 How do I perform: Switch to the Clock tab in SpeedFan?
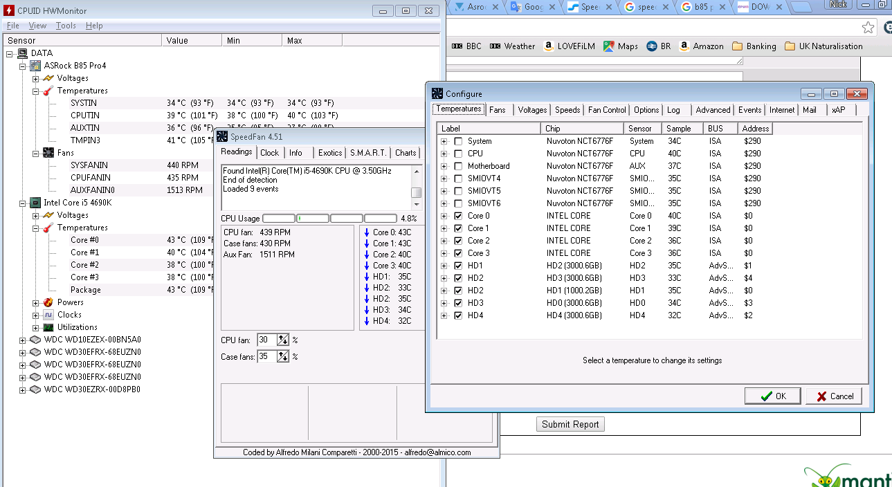(x=270, y=153)
